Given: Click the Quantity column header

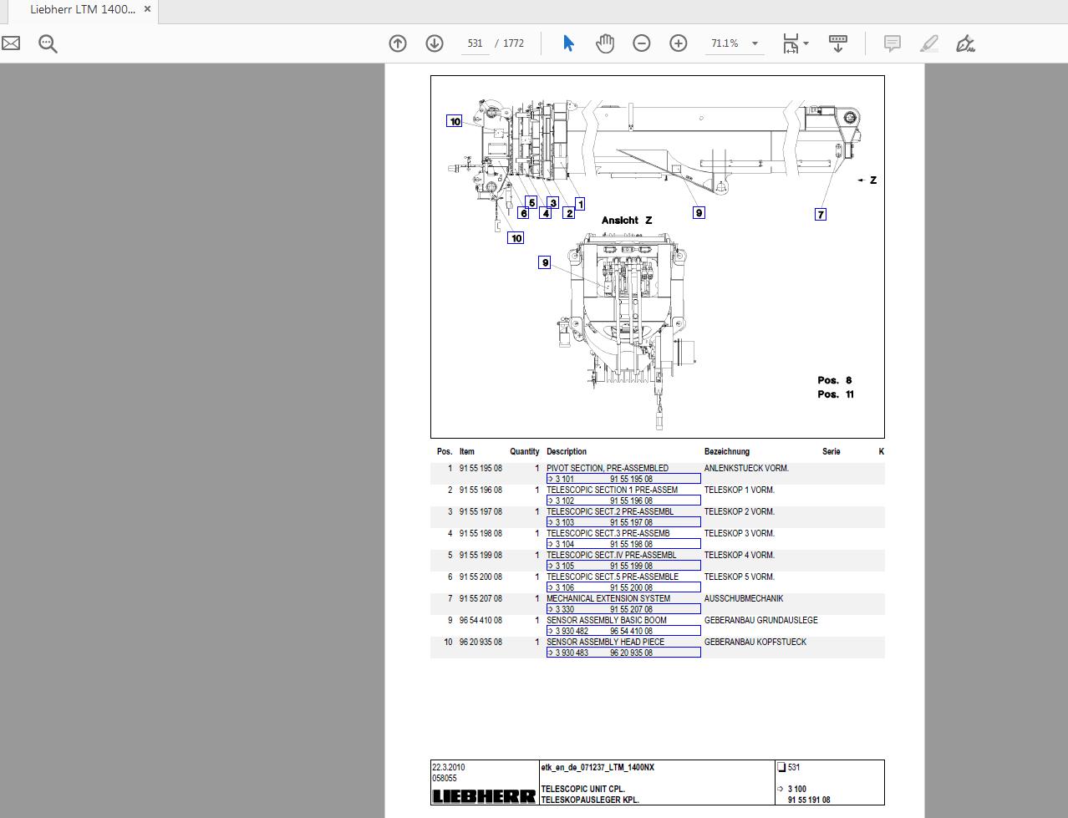Looking at the screenshot, I should pos(525,451).
